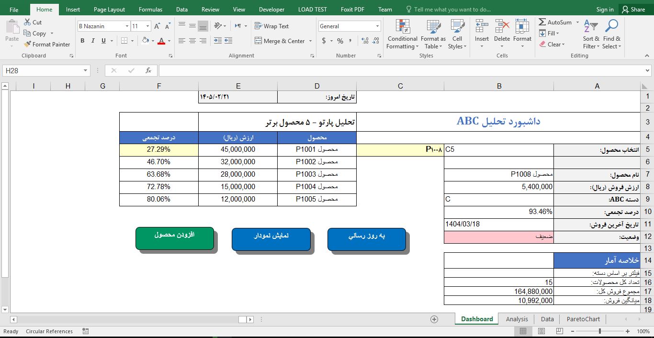Increase font size with large A
Screen dimensions: 654x338
pyautogui.click(x=158, y=26)
